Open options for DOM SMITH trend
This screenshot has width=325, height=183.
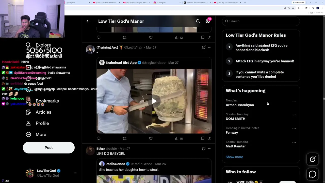pyautogui.click(x=294, y=115)
